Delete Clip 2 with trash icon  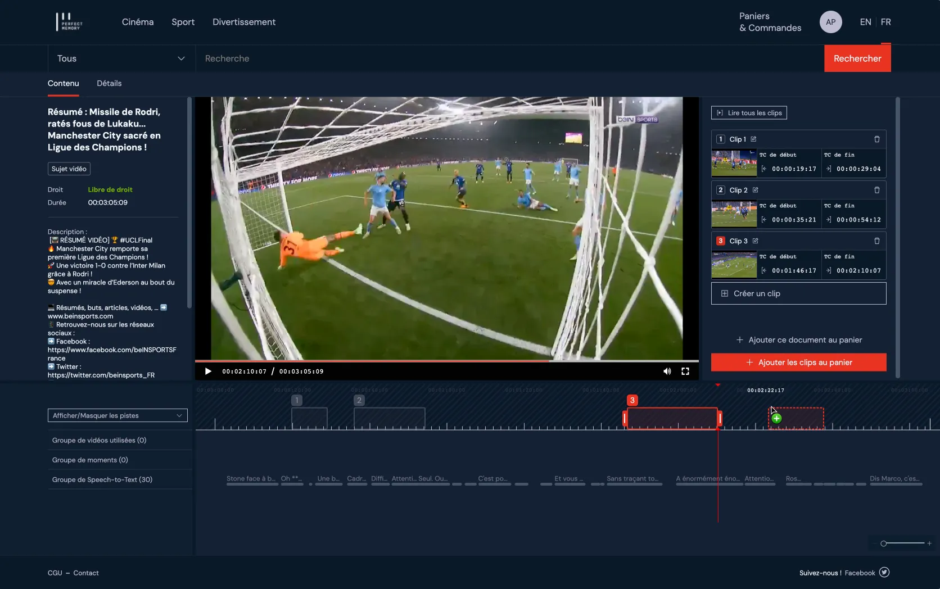(876, 190)
